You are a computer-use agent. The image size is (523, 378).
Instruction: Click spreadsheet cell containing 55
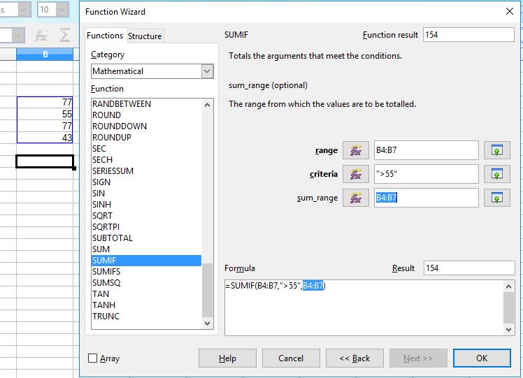(x=45, y=114)
